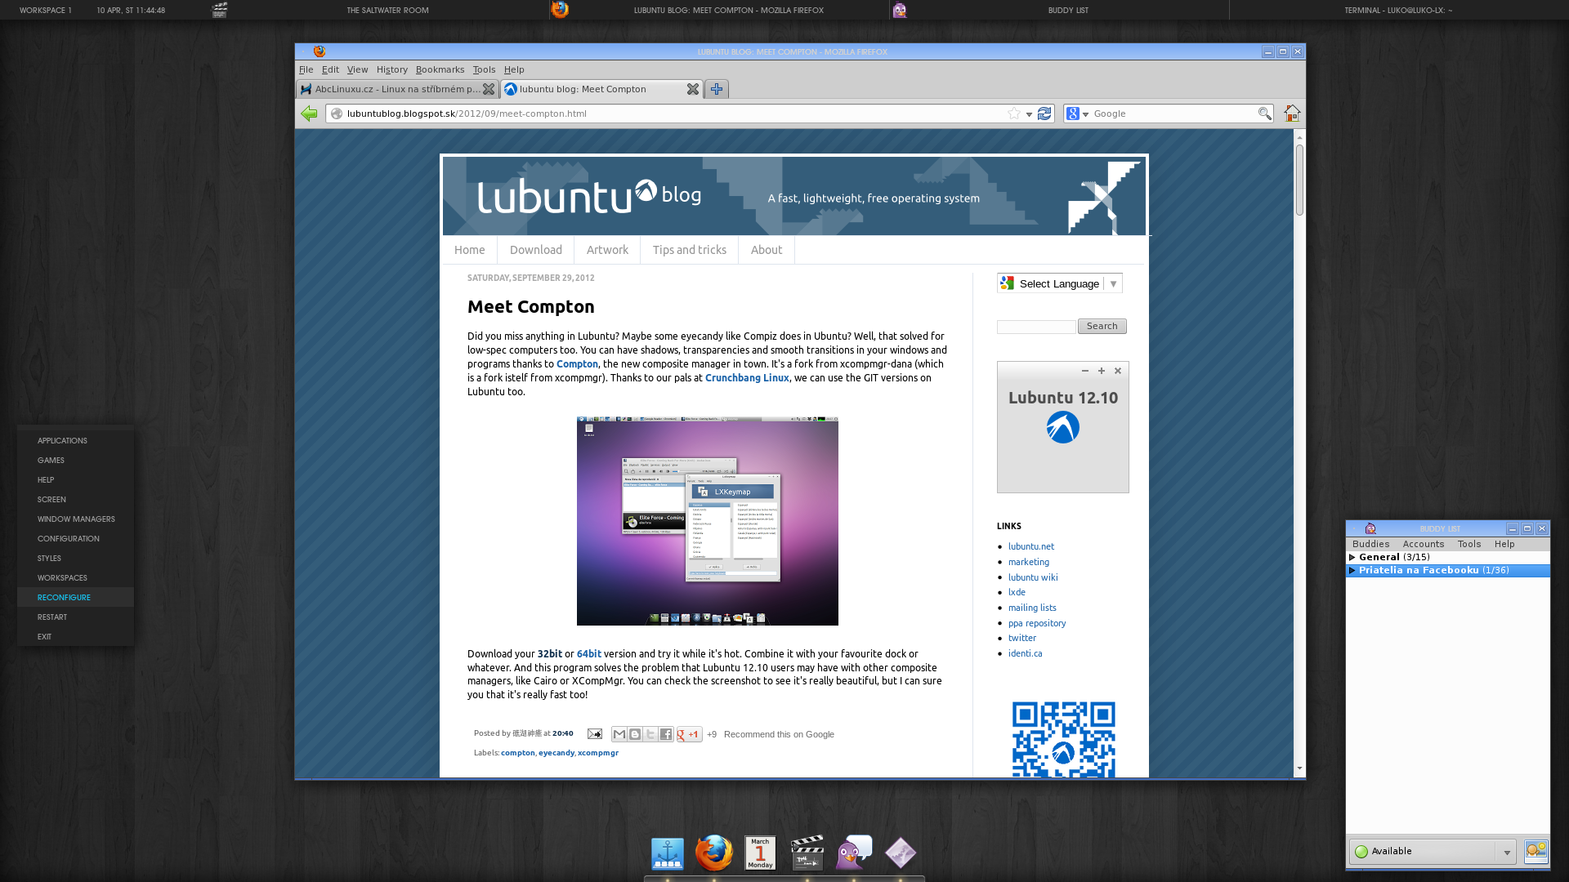
Task: Share post via Gmail icon
Action: [619, 734]
